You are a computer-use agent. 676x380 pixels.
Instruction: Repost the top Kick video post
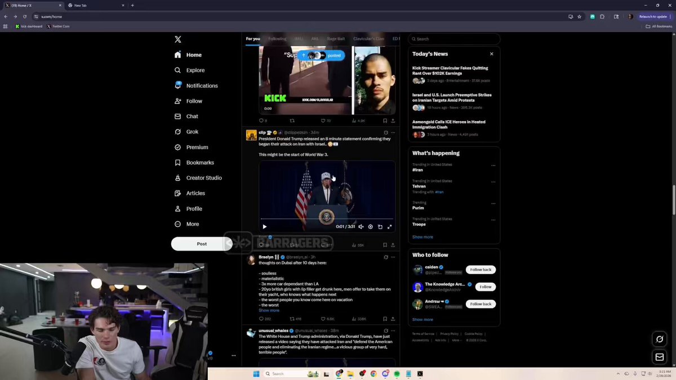click(292, 120)
